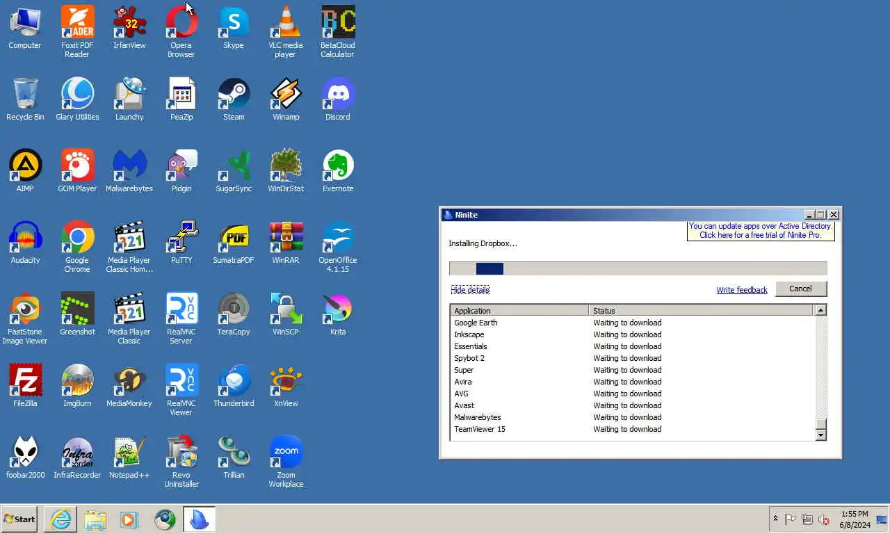Viewport: 890px width, 534px height.
Task: Select the Spybot 2 list row
Action: [632, 358]
